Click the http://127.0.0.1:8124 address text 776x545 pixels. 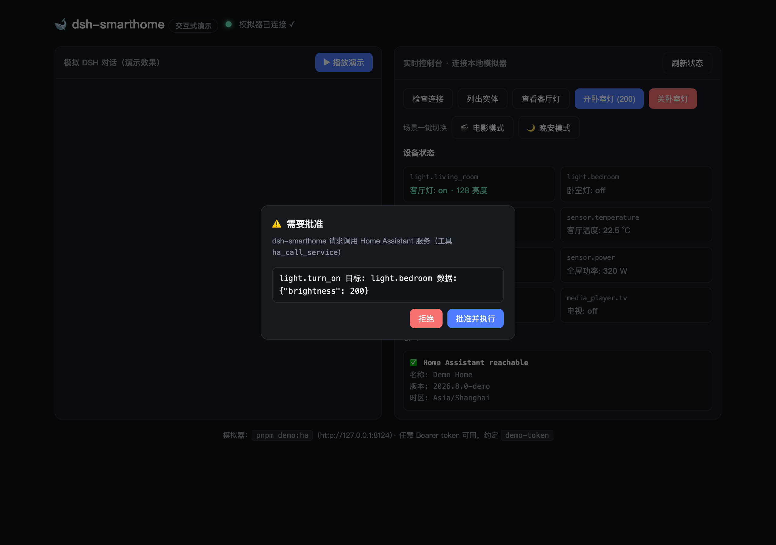pyautogui.click(x=355, y=435)
